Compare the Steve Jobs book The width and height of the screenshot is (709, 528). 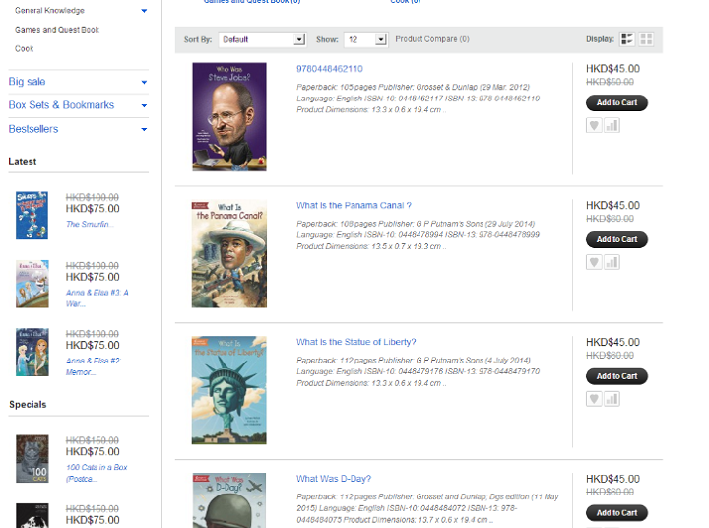point(612,125)
